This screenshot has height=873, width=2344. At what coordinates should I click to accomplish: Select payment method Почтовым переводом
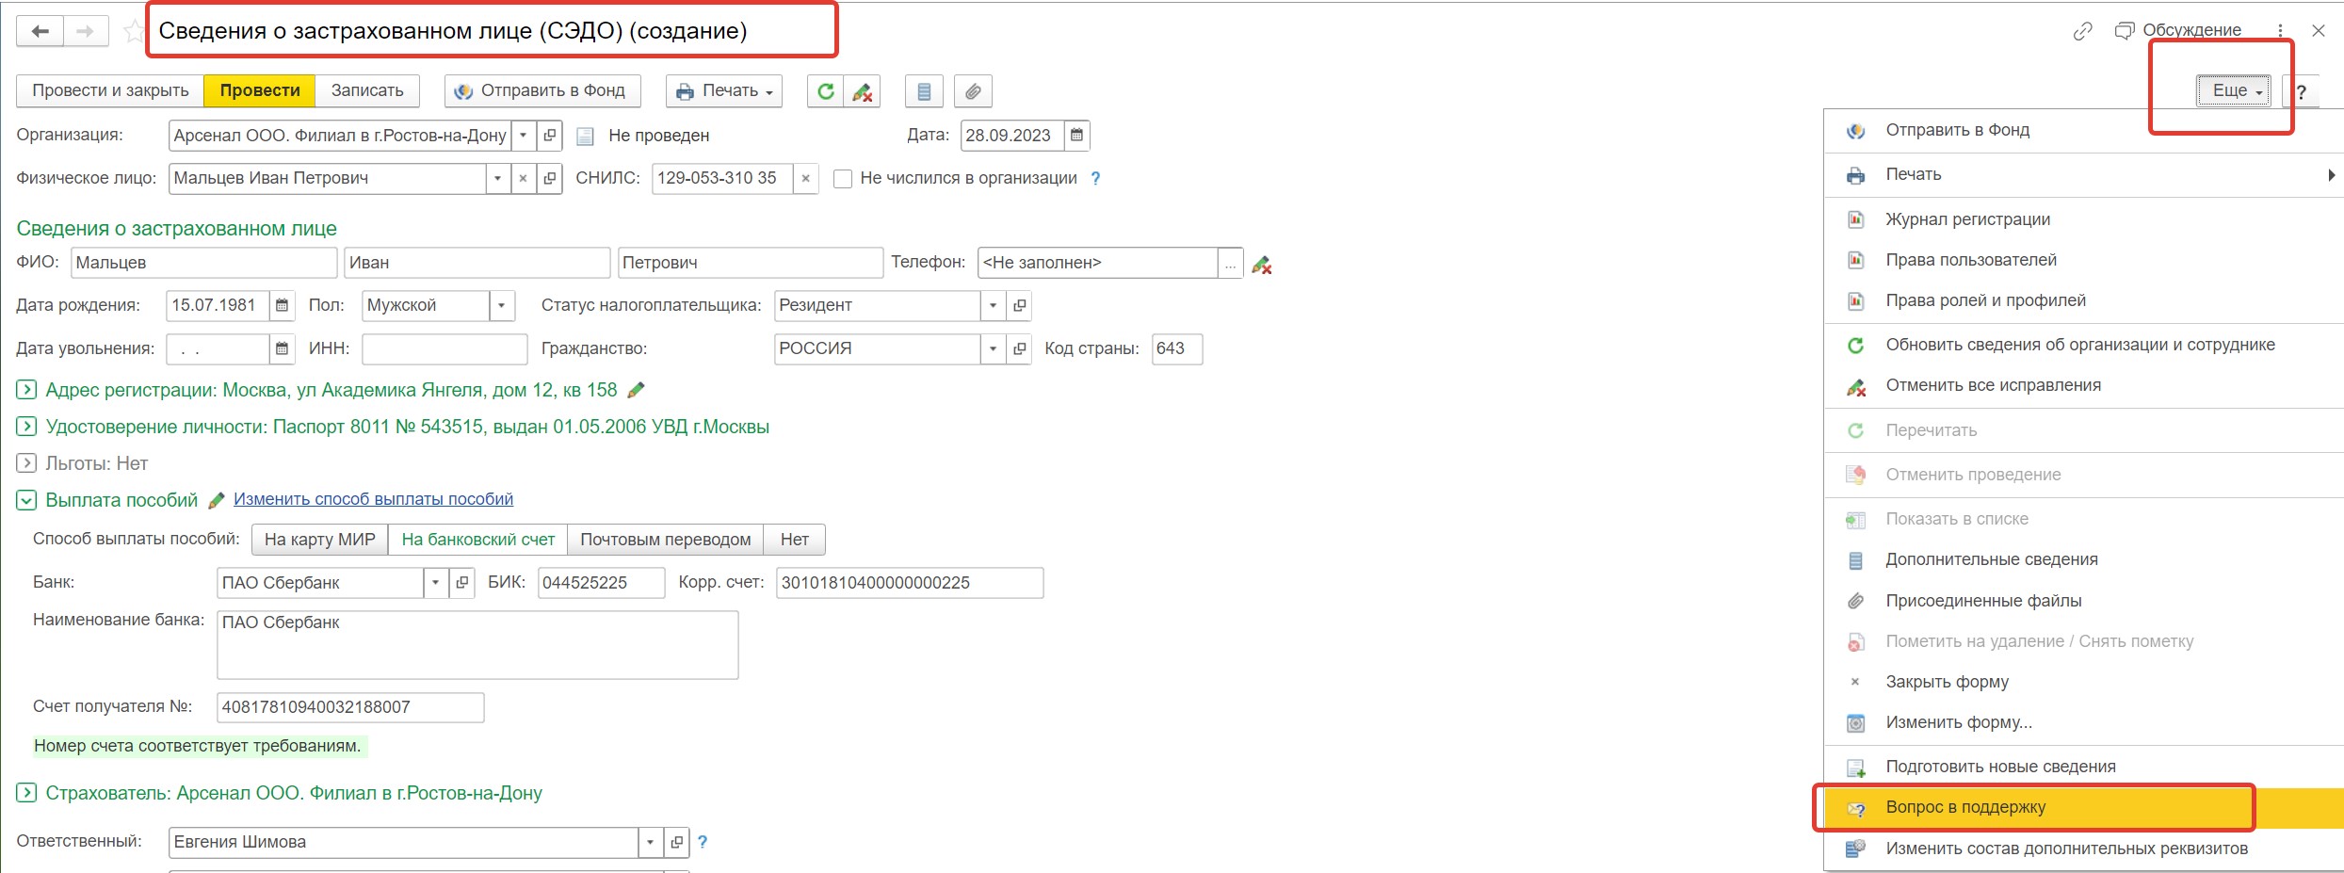tap(666, 540)
